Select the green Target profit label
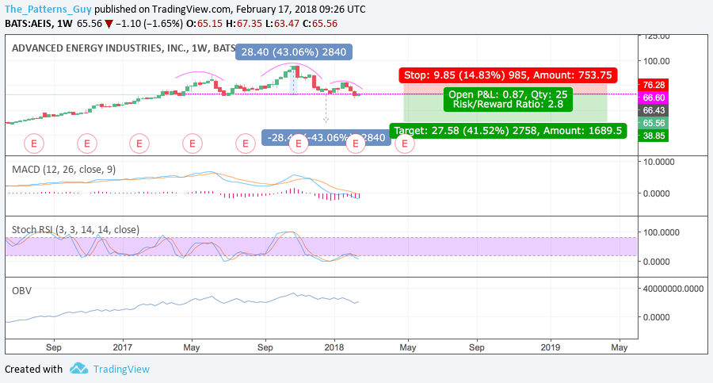This screenshot has height=383, width=713. point(508,131)
